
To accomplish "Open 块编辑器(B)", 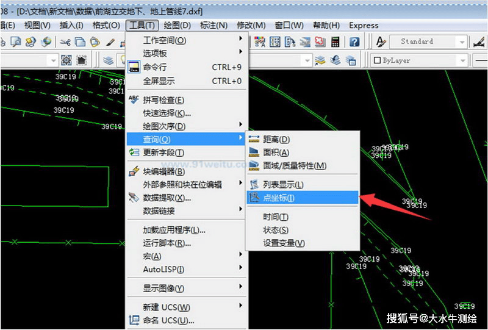I will coord(187,171).
